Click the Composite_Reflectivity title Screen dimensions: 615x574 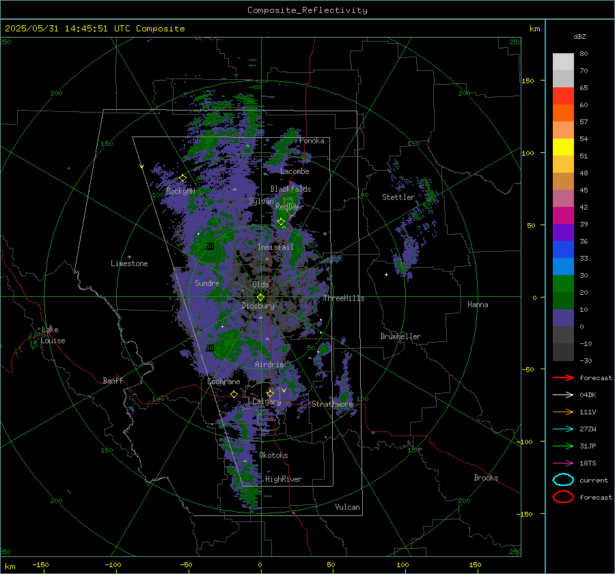click(307, 10)
